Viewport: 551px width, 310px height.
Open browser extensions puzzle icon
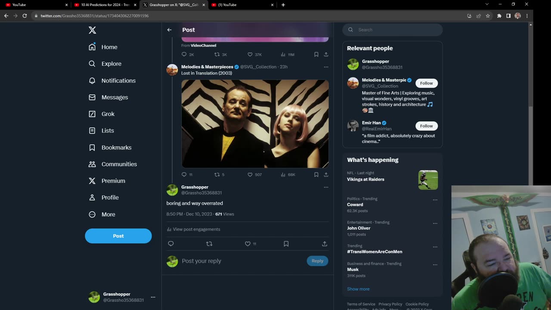point(499,16)
